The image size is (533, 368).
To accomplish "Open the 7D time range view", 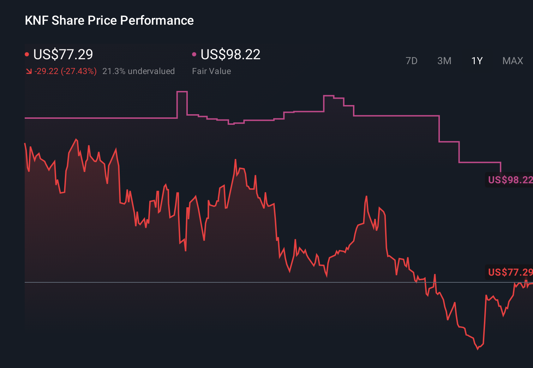I will pyautogui.click(x=412, y=61).
